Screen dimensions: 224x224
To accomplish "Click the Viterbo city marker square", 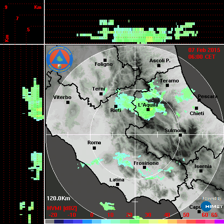I will 68,103.
